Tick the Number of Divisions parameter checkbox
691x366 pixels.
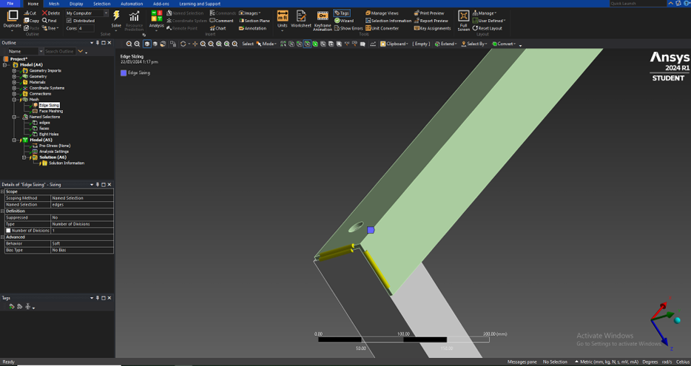click(9, 231)
